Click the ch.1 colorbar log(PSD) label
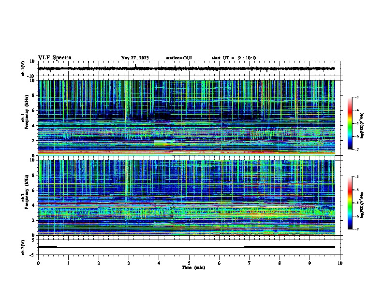 click(362, 125)
